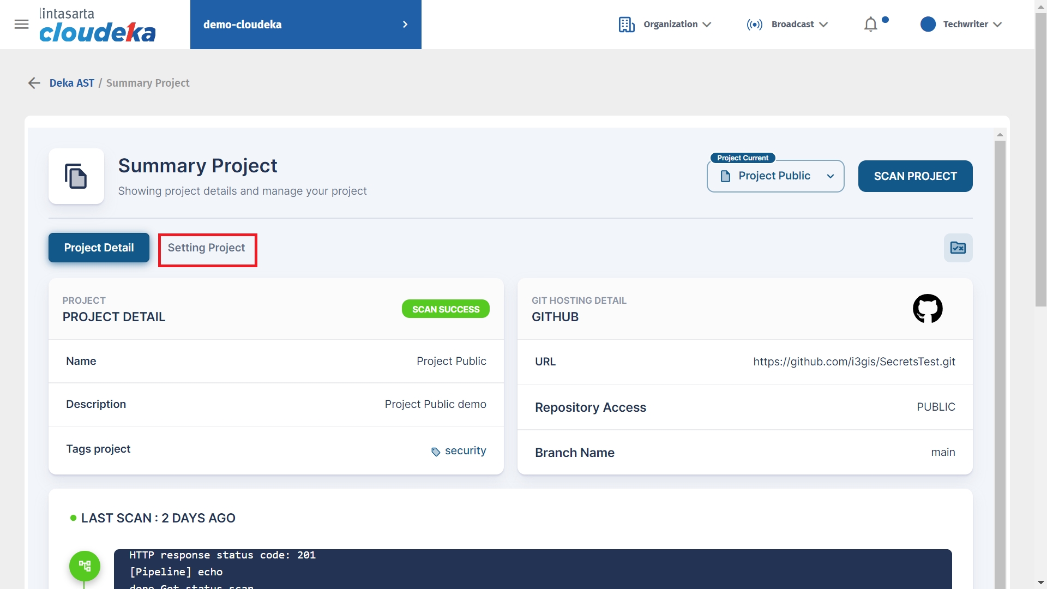Click the Techwriter user avatar

928,24
